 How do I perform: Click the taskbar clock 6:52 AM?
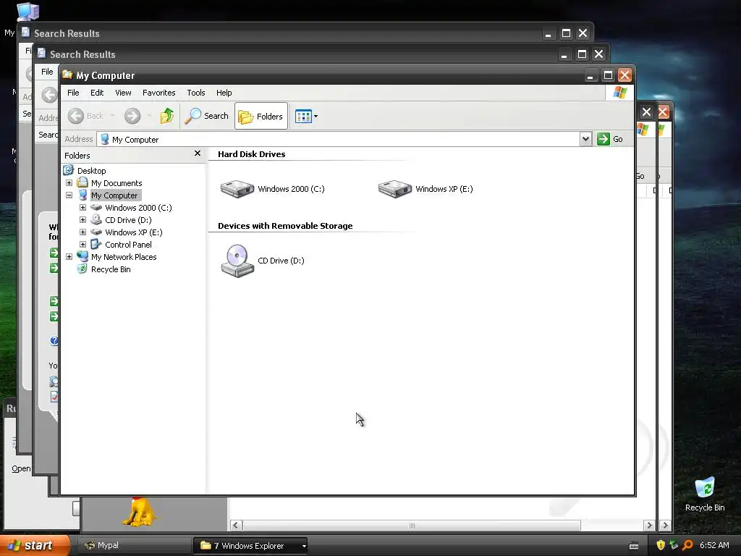[714, 545]
